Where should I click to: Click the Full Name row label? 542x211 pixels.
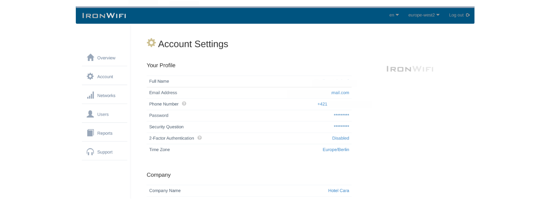pyautogui.click(x=159, y=81)
